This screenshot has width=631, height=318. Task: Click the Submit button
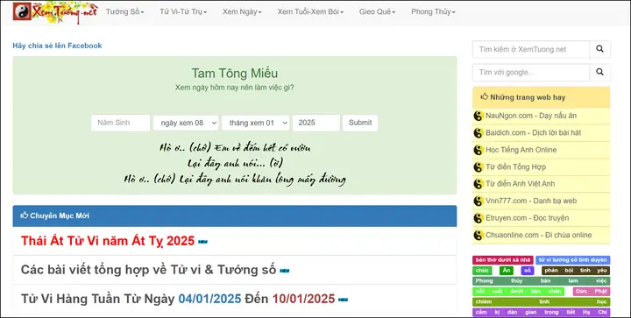(360, 123)
